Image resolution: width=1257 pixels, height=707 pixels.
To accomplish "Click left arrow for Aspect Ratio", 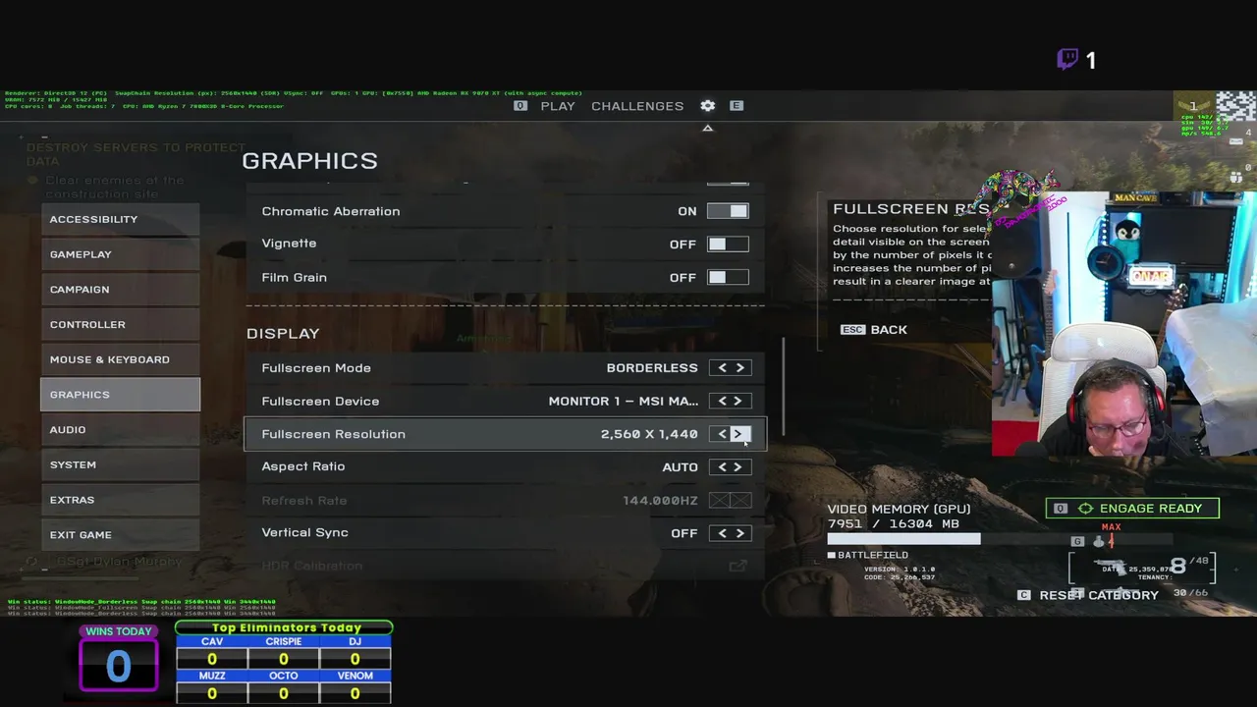I will point(722,467).
